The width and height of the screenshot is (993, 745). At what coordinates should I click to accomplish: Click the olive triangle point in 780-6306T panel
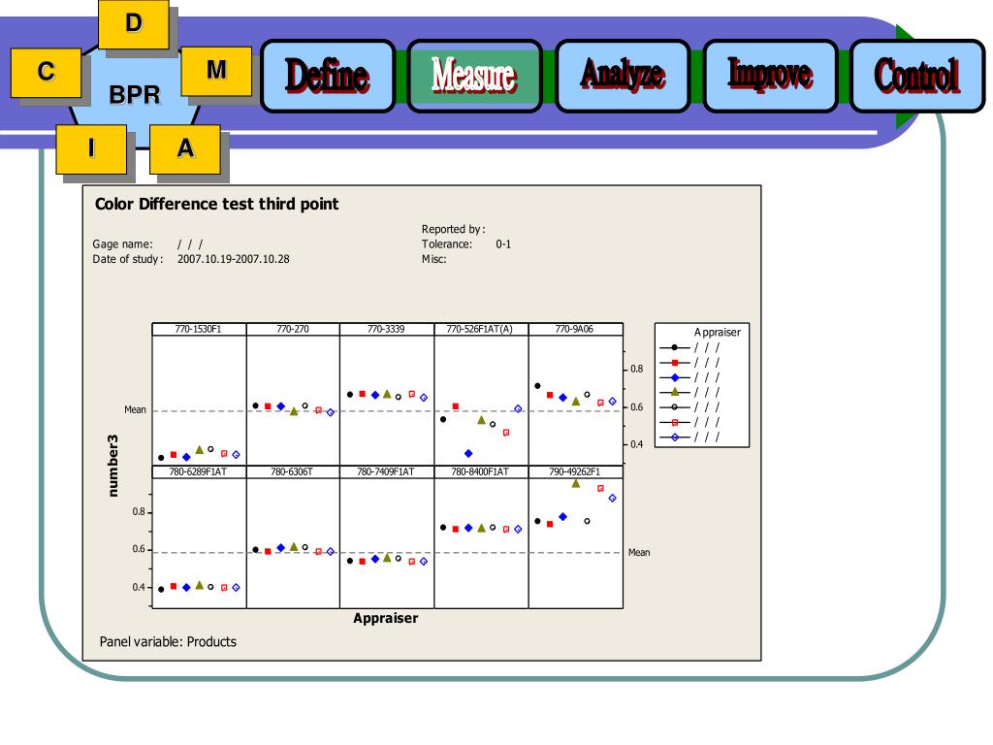pos(294,547)
